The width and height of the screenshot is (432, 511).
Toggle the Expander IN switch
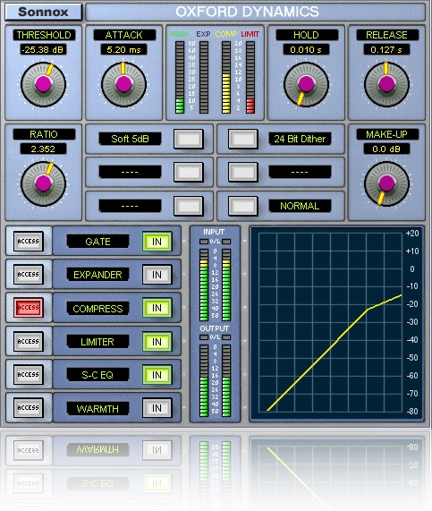click(157, 275)
